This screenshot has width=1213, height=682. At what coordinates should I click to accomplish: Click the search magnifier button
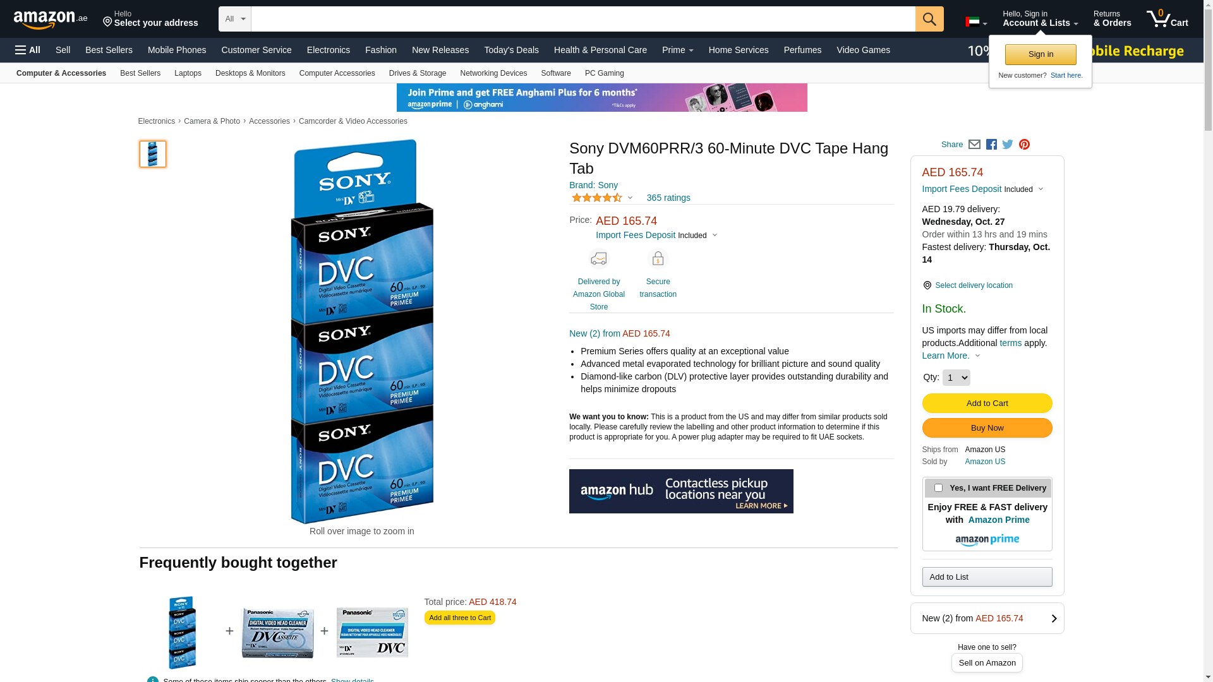[x=929, y=19]
